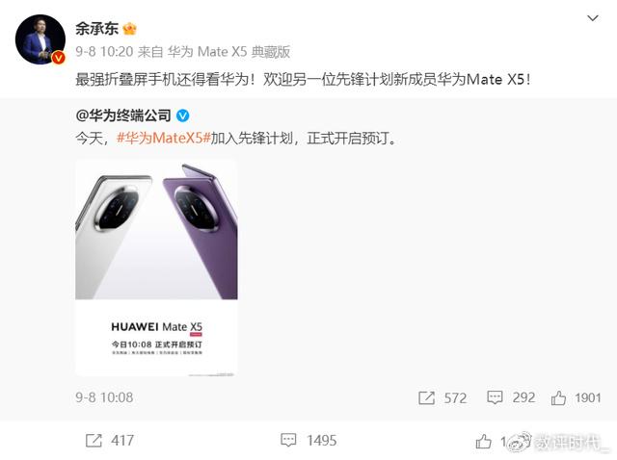Open the 华为 Mate X5 典藏版 source link
Screen dimensions: 617x460
coord(229,52)
